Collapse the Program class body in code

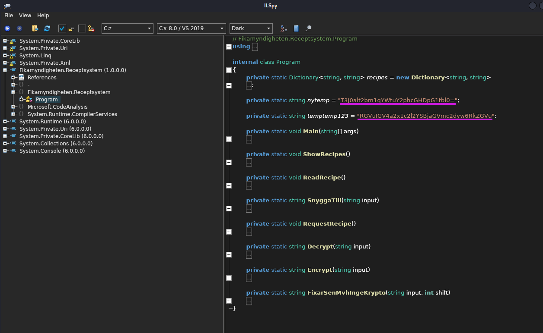(x=229, y=70)
